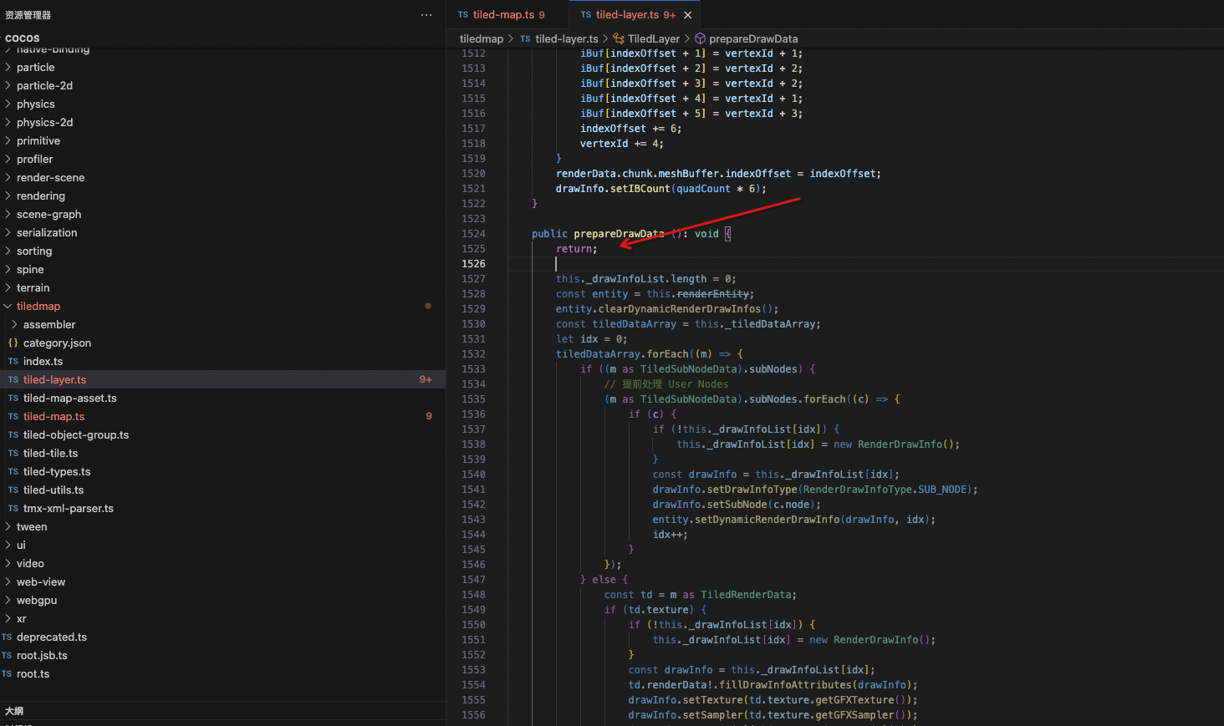The image size is (1224, 726).
Task: Close the tiled-layer.ts editor tab
Action: pos(688,15)
